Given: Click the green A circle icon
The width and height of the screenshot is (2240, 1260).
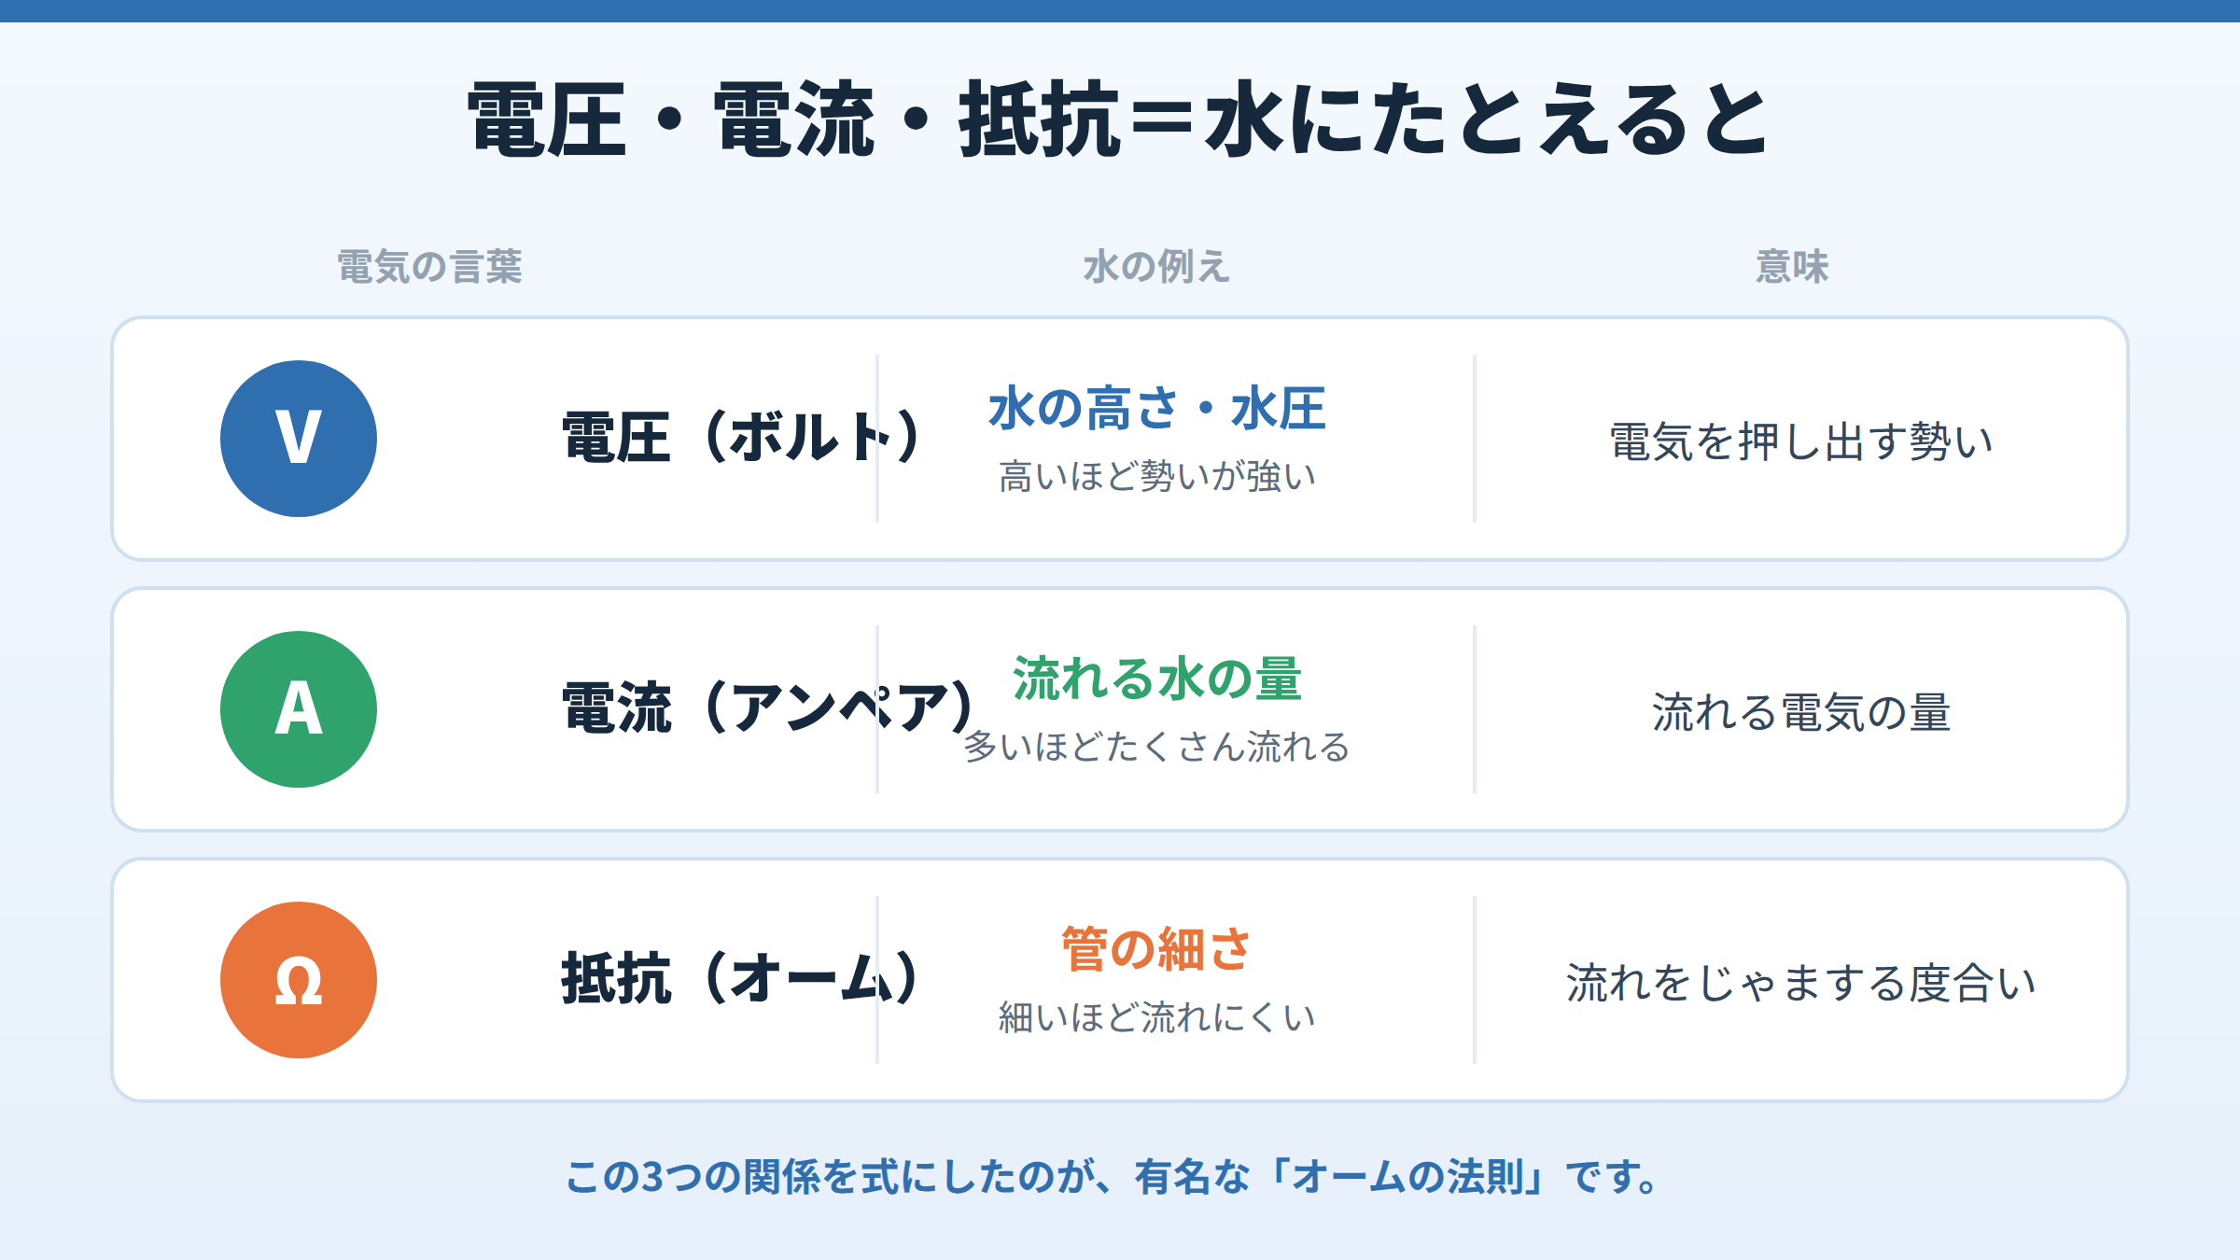Looking at the screenshot, I should [x=299, y=709].
